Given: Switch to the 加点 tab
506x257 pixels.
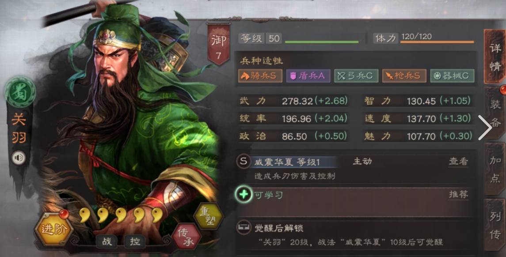Looking at the screenshot, I should pos(495,169).
